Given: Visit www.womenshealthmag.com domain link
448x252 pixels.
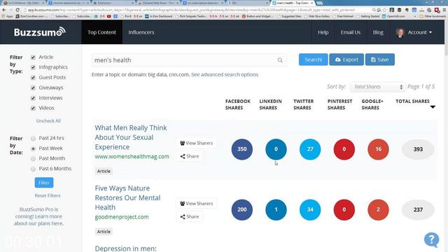Looking at the screenshot, I should [132, 157].
